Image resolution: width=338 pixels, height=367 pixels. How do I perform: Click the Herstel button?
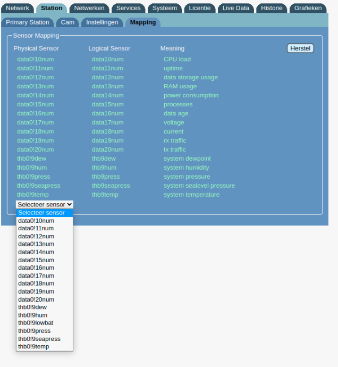pyautogui.click(x=300, y=48)
